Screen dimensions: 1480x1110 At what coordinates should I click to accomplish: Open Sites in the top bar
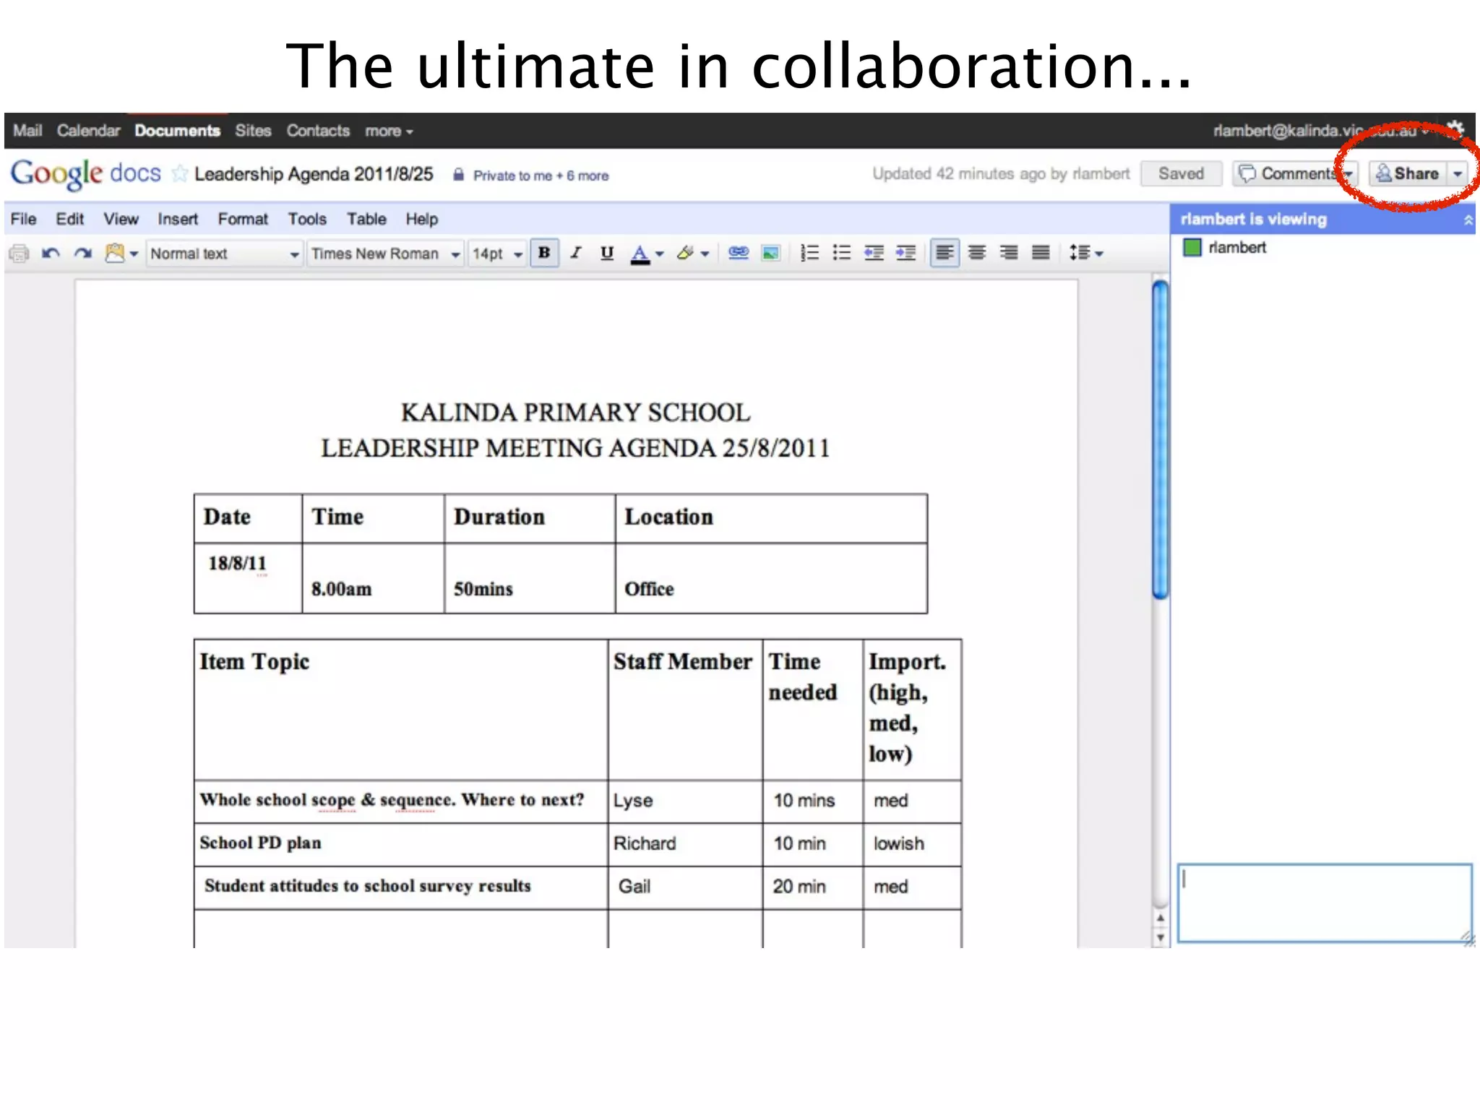(253, 131)
